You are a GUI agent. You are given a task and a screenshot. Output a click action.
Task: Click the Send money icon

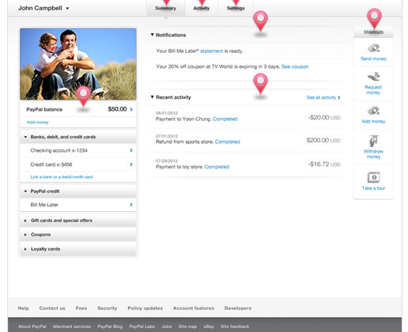click(373, 48)
